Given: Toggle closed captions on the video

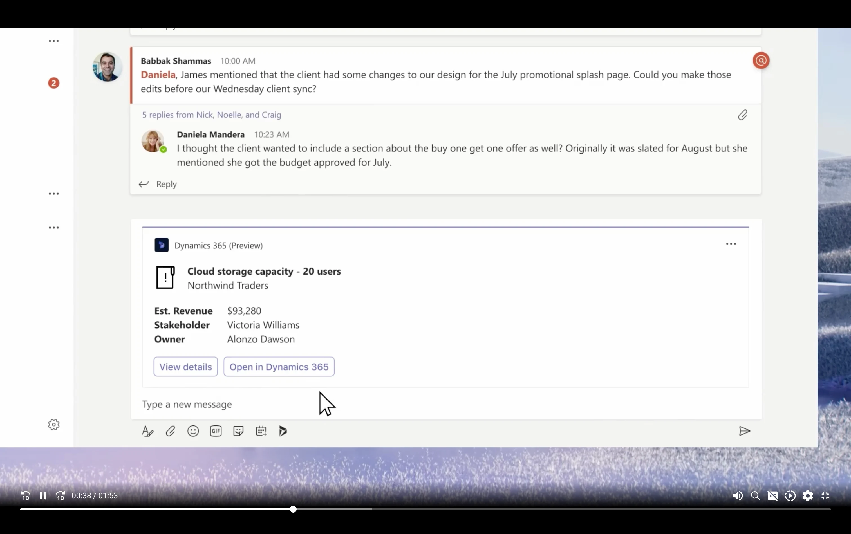Looking at the screenshot, I should 772,496.
